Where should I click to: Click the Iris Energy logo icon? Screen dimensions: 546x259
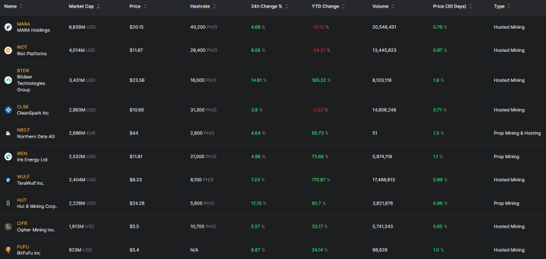(x=8, y=157)
